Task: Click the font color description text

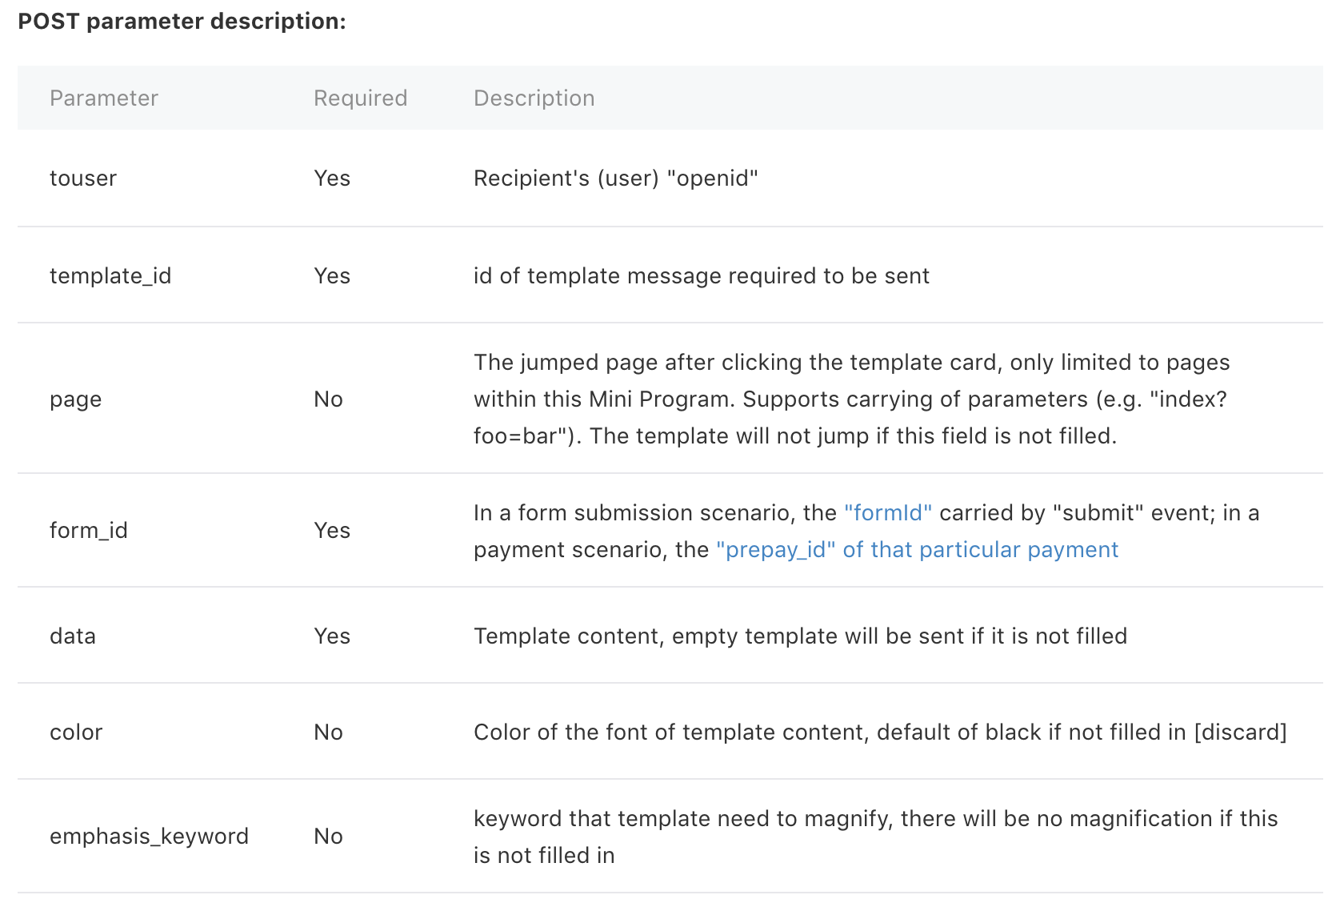Action: [x=880, y=732]
